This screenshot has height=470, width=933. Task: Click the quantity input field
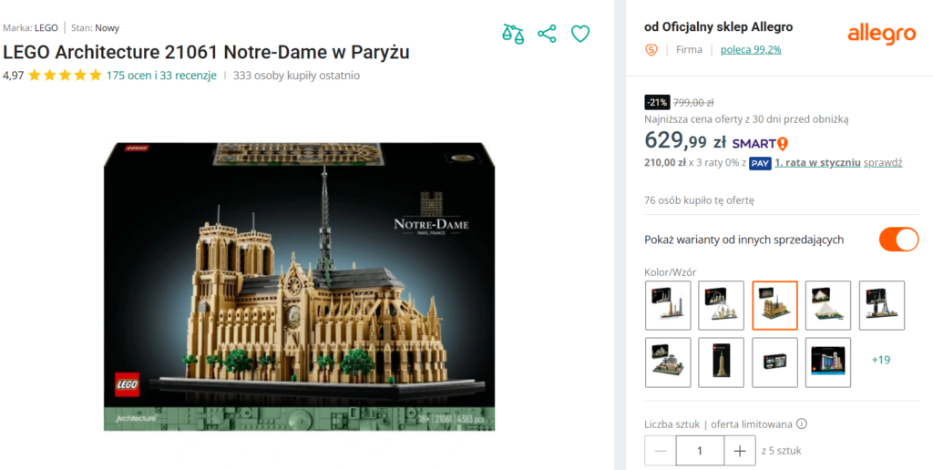[x=700, y=451]
